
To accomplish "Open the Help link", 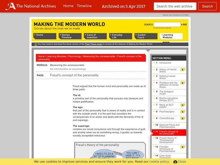I will 186,15.
